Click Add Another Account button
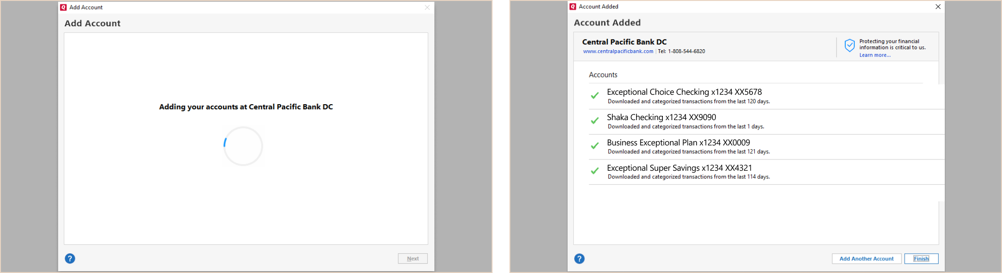Screen dimensions: 1002x273 click(x=866, y=258)
